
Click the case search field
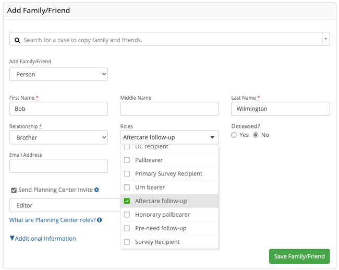tap(166, 39)
